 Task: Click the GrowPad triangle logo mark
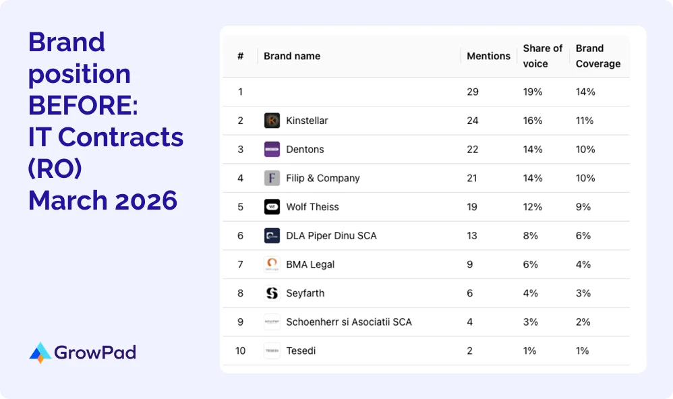point(40,352)
